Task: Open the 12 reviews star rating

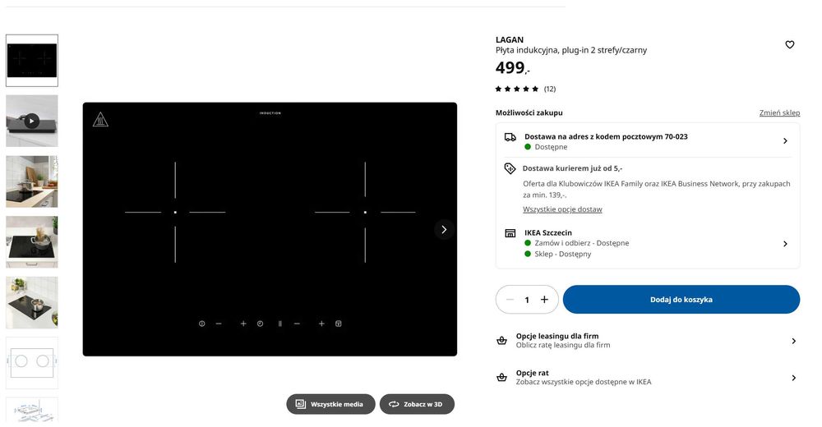Action: (x=525, y=89)
